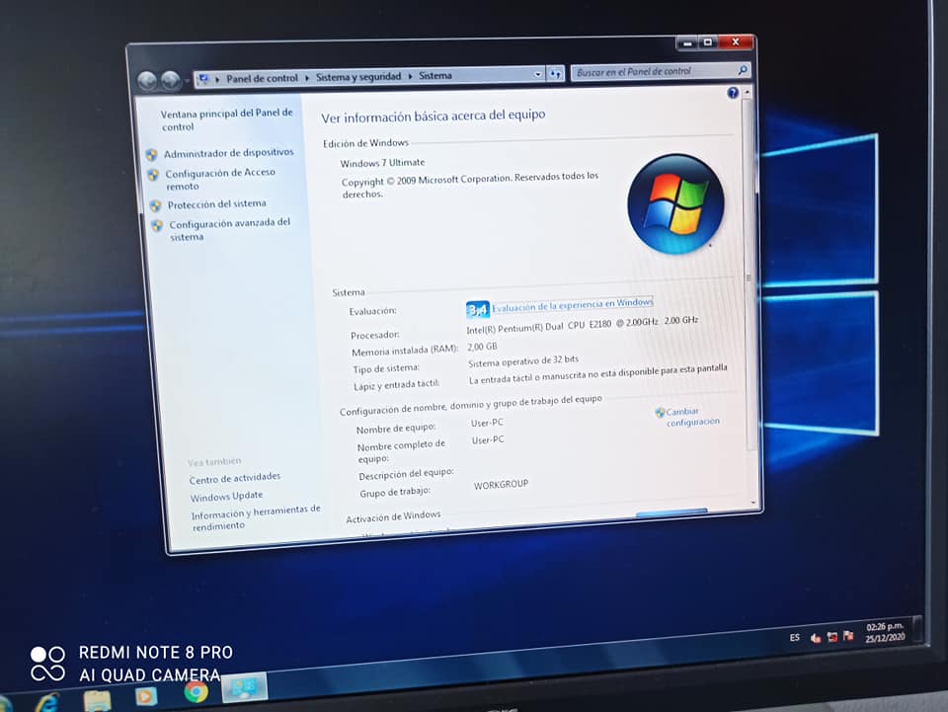Go to Sistema y seguridad in the breadcrumb
Viewport: 948px width, 712px height.
click(358, 77)
